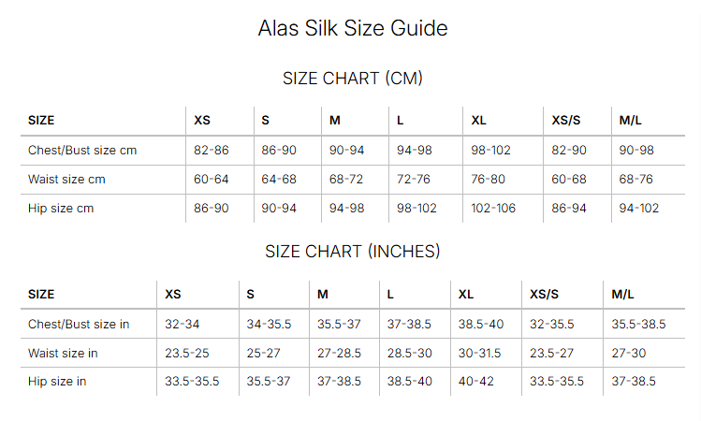Select the "SIZE CHART (INCHES)" heading
Screen dimensions: 701x421
(352, 252)
